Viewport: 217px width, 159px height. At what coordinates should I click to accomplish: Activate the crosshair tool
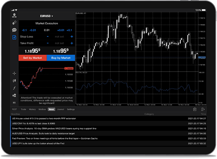point(14,73)
